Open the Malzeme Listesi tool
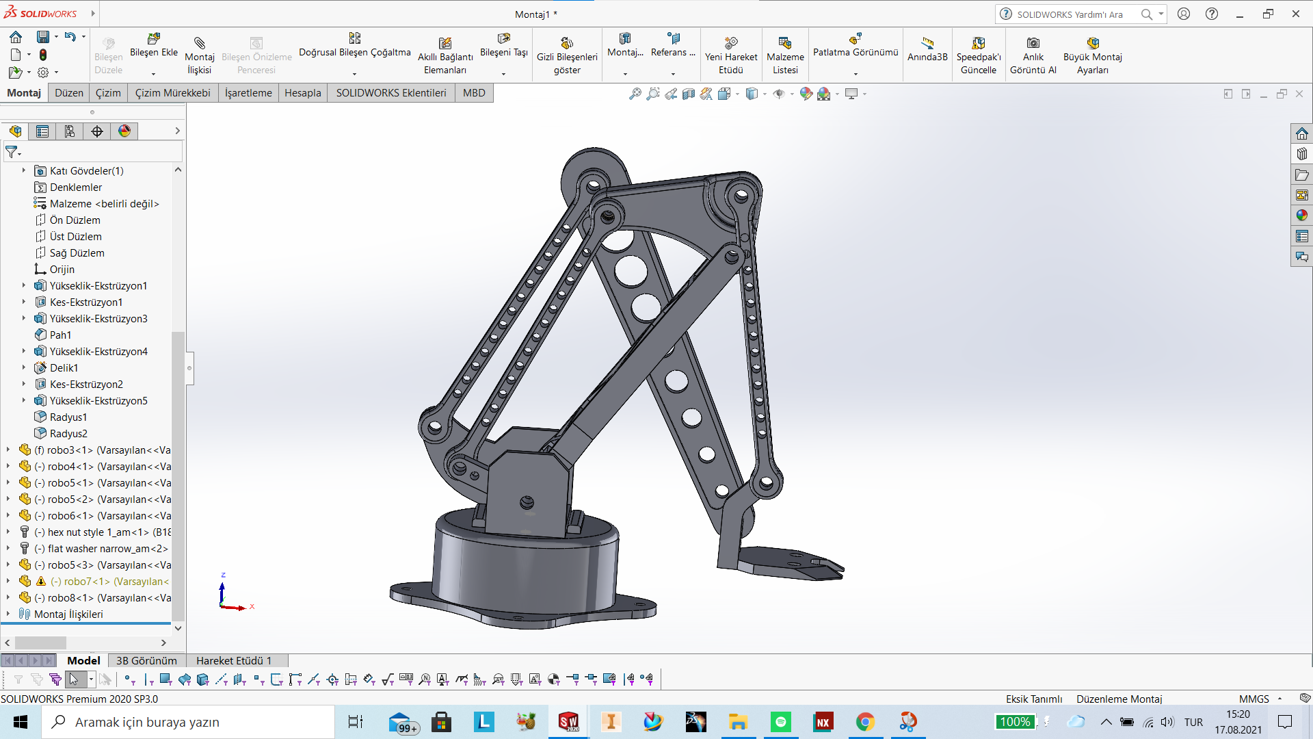Viewport: 1313px width, 739px height. [x=785, y=44]
